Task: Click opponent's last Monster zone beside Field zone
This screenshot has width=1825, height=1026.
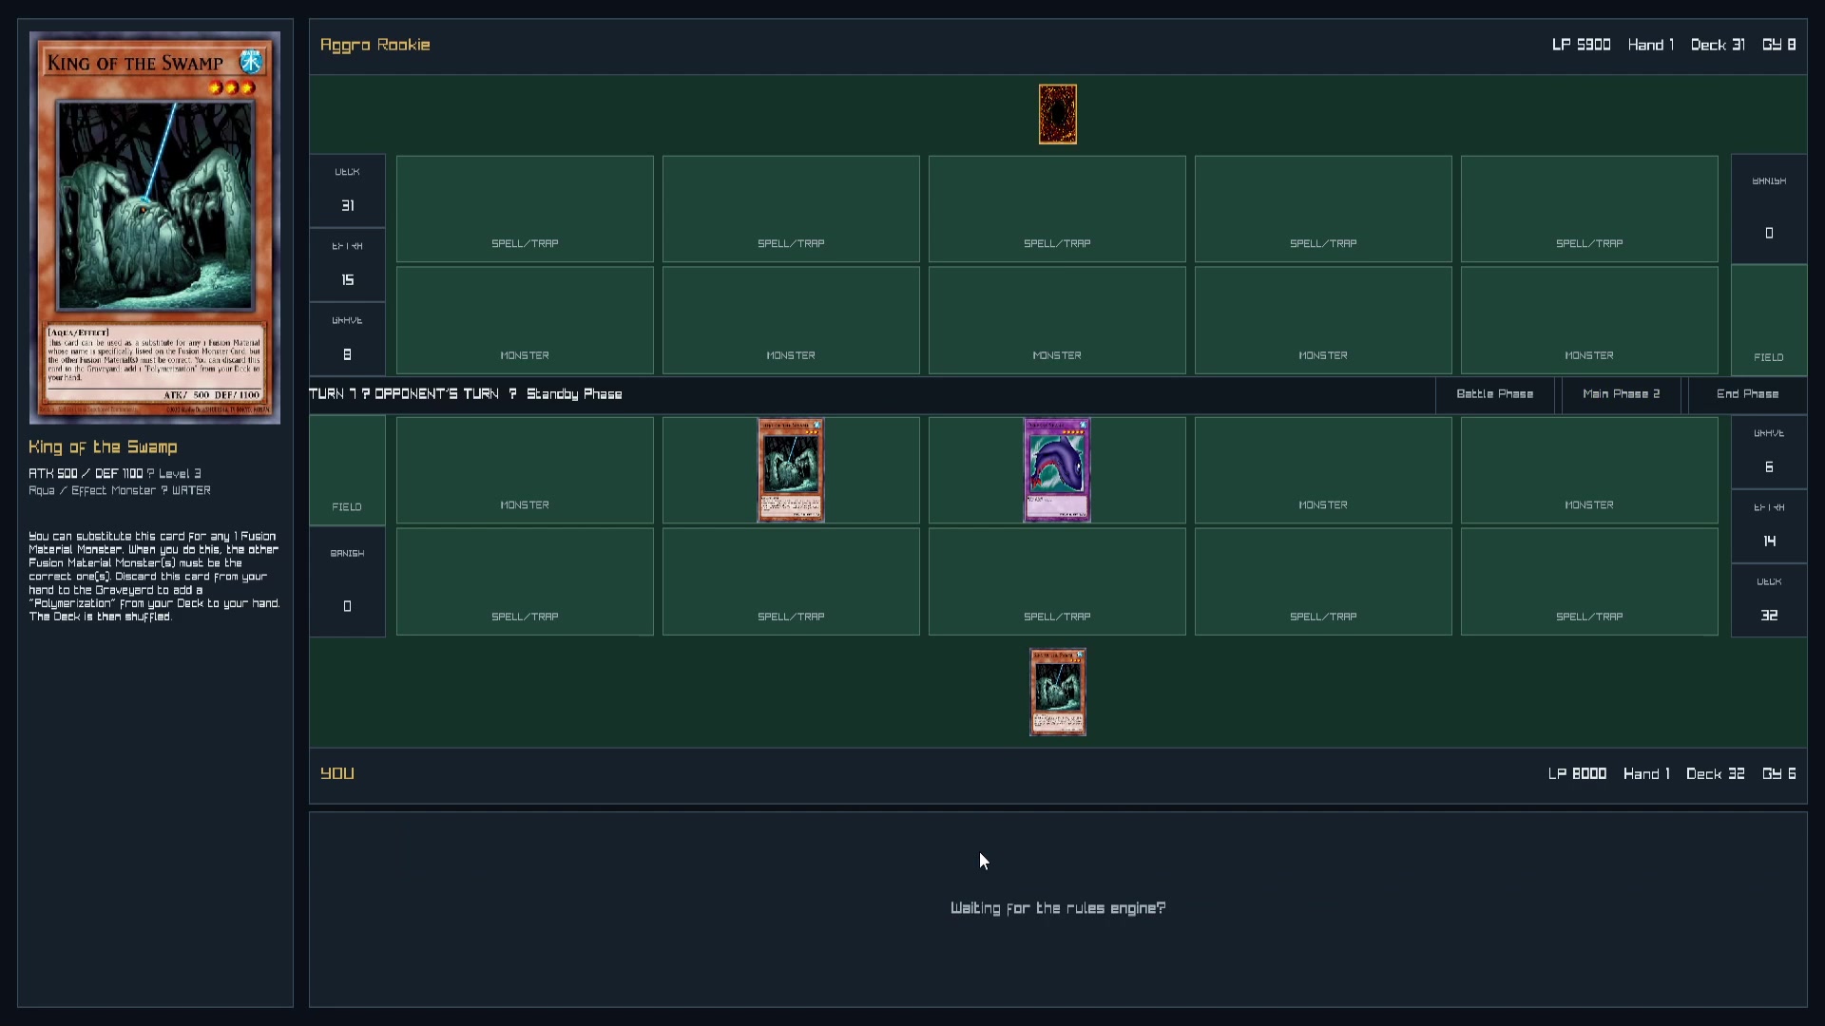Action: pos(1589,320)
